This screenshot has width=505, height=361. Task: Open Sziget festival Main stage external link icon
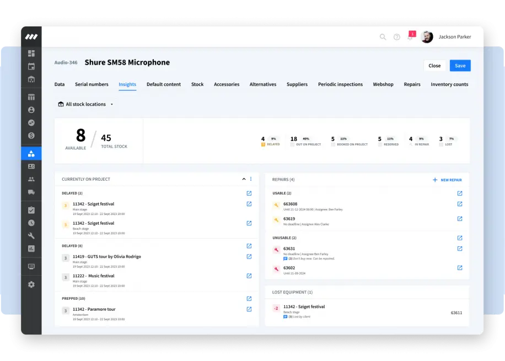pyautogui.click(x=249, y=204)
